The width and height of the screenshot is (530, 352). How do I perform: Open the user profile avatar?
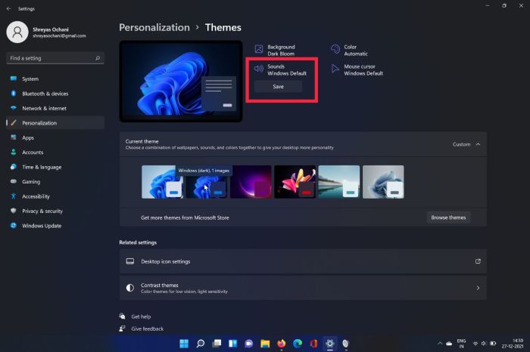pyautogui.click(x=17, y=32)
